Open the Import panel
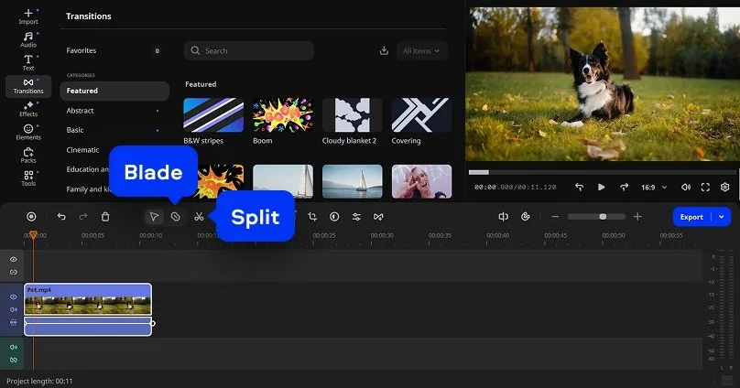 click(x=28, y=16)
